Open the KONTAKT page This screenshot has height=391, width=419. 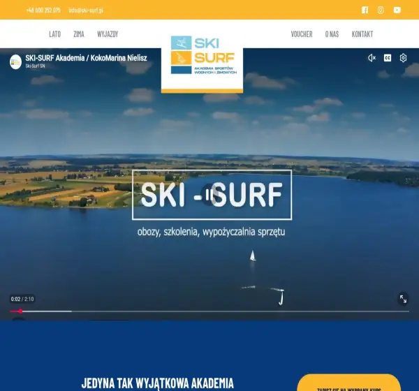362,34
